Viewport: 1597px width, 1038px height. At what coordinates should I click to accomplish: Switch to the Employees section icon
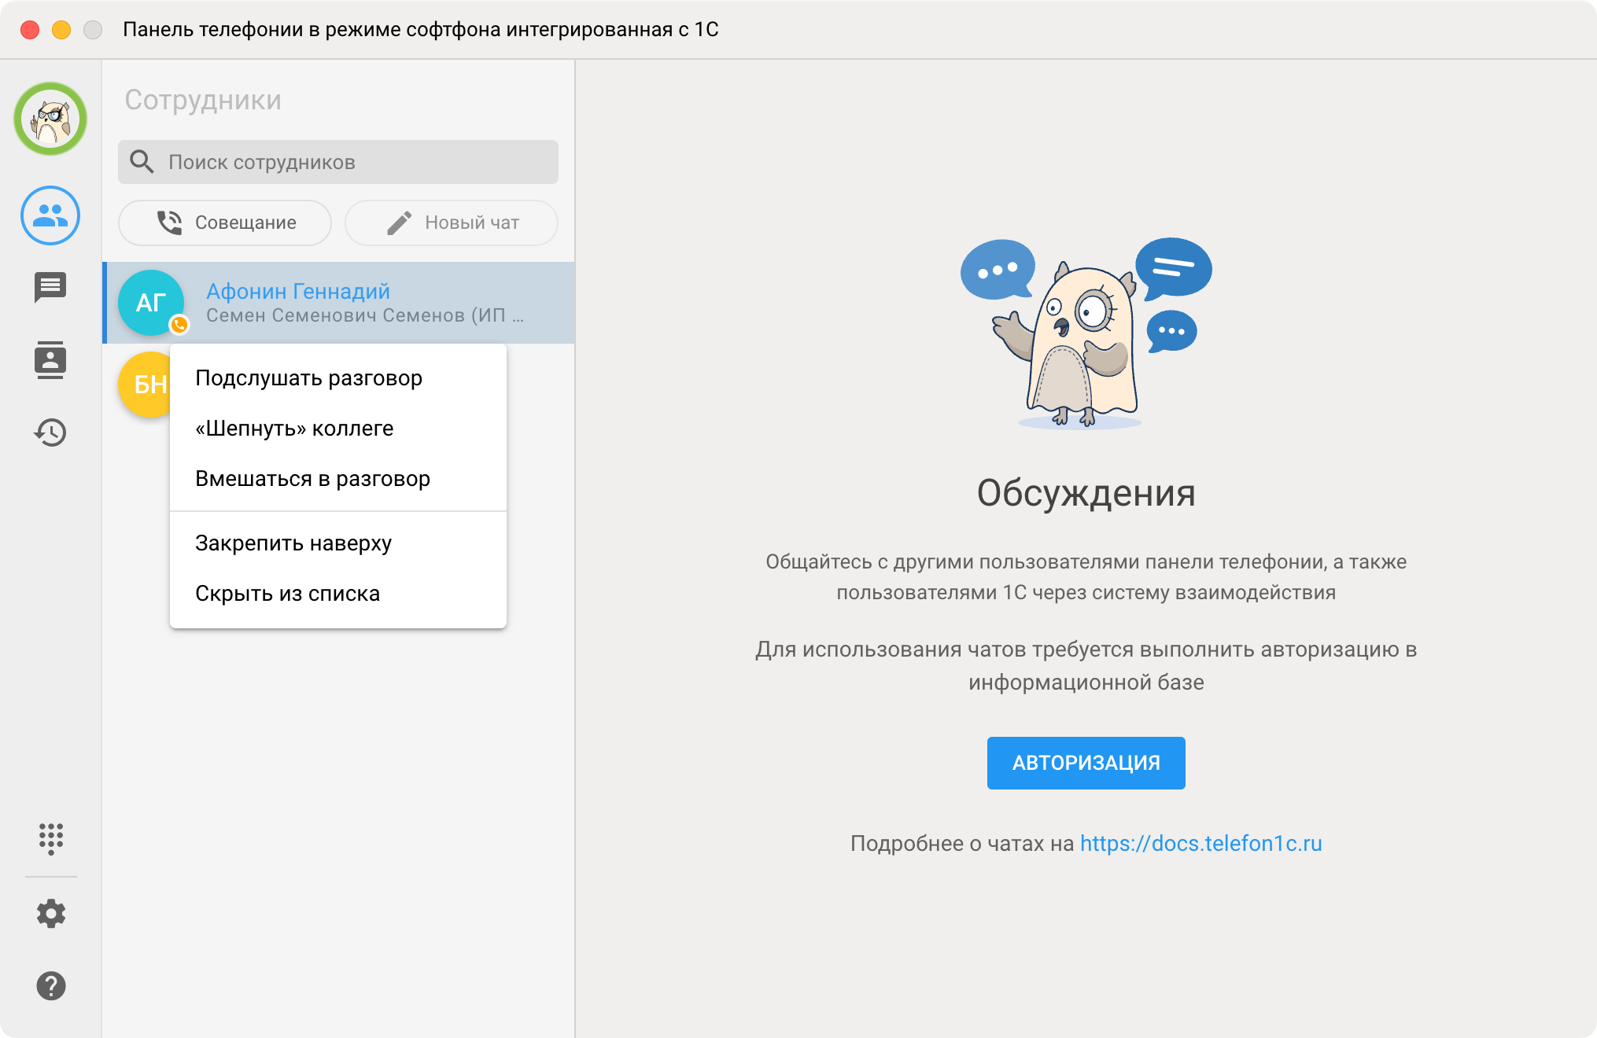50,215
